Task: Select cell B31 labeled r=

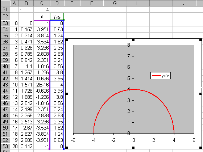Action: point(26,9)
